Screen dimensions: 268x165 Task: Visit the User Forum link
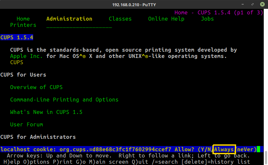pos(26,124)
